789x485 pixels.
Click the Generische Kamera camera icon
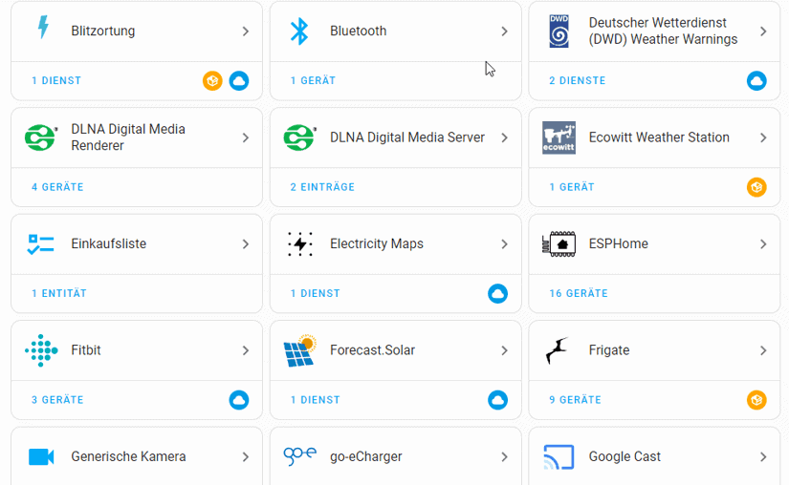tap(41, 456)
